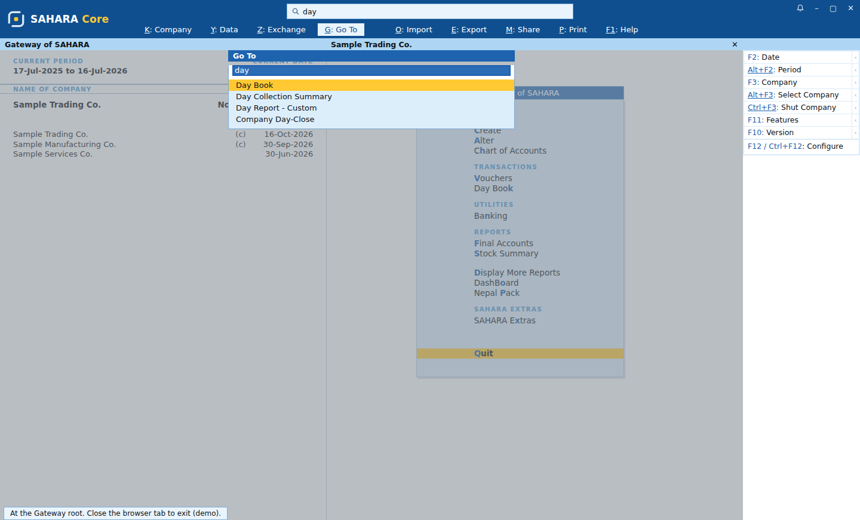
Task: Click F2: Date in right panel
Action: tap(797, 57)
